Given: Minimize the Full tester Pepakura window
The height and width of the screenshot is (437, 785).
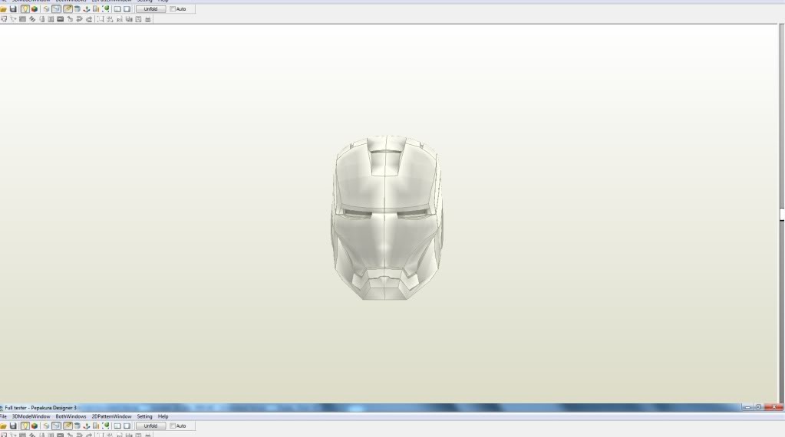Looking at the screenshot, I should coord(747,408).
